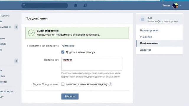Select Повідомлення in the right menu
The height and width of the screenshot is (106, 189).
[x=159, y=43]
